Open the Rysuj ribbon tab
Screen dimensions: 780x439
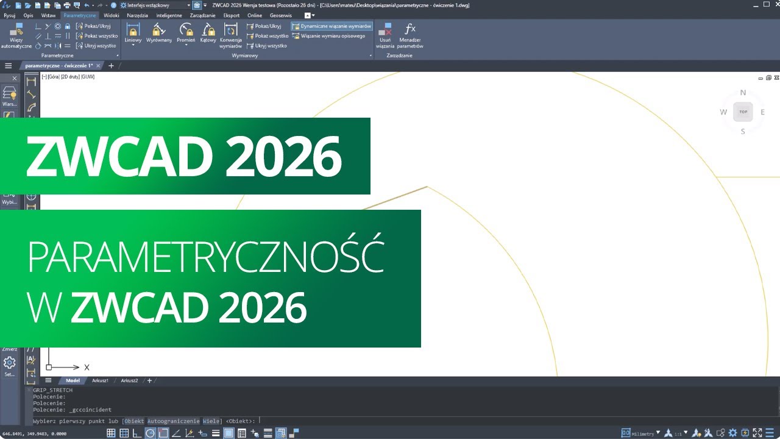pos(10,15)
